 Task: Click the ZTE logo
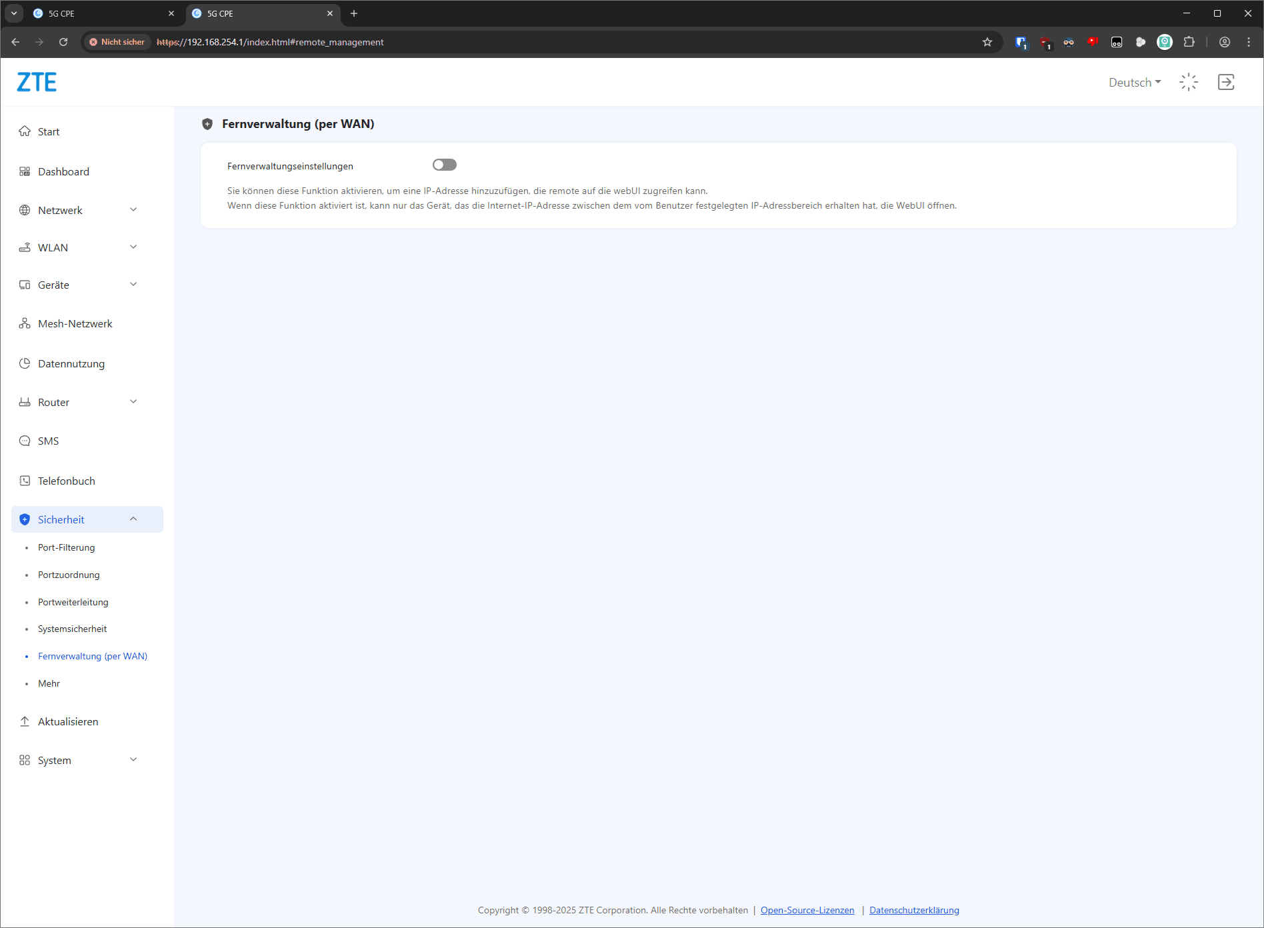tap(37, 82)
